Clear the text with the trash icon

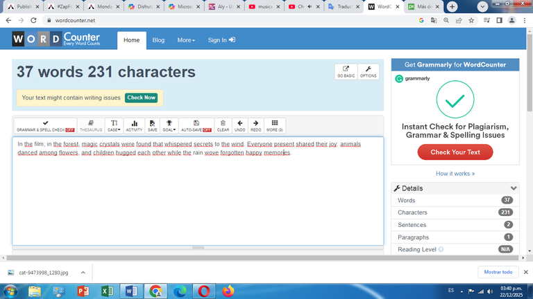coord(223,126)
